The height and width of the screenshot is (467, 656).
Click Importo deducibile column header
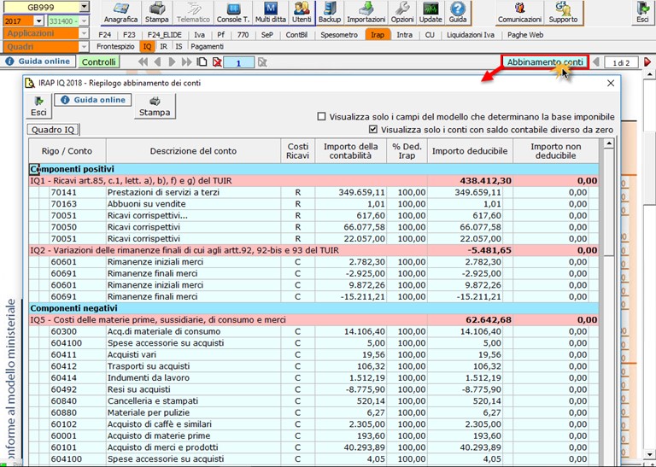click(x=470, y=151)
